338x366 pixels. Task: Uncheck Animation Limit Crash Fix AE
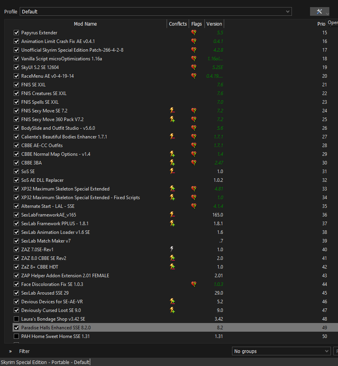pyautogui.click(x=16, y=41)
